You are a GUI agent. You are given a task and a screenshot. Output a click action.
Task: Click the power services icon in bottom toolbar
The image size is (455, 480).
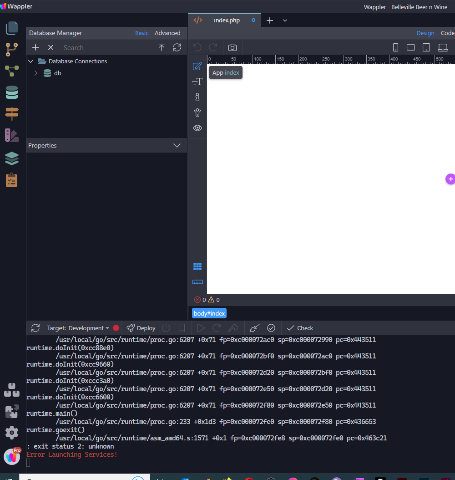click(x=166, y=328)
